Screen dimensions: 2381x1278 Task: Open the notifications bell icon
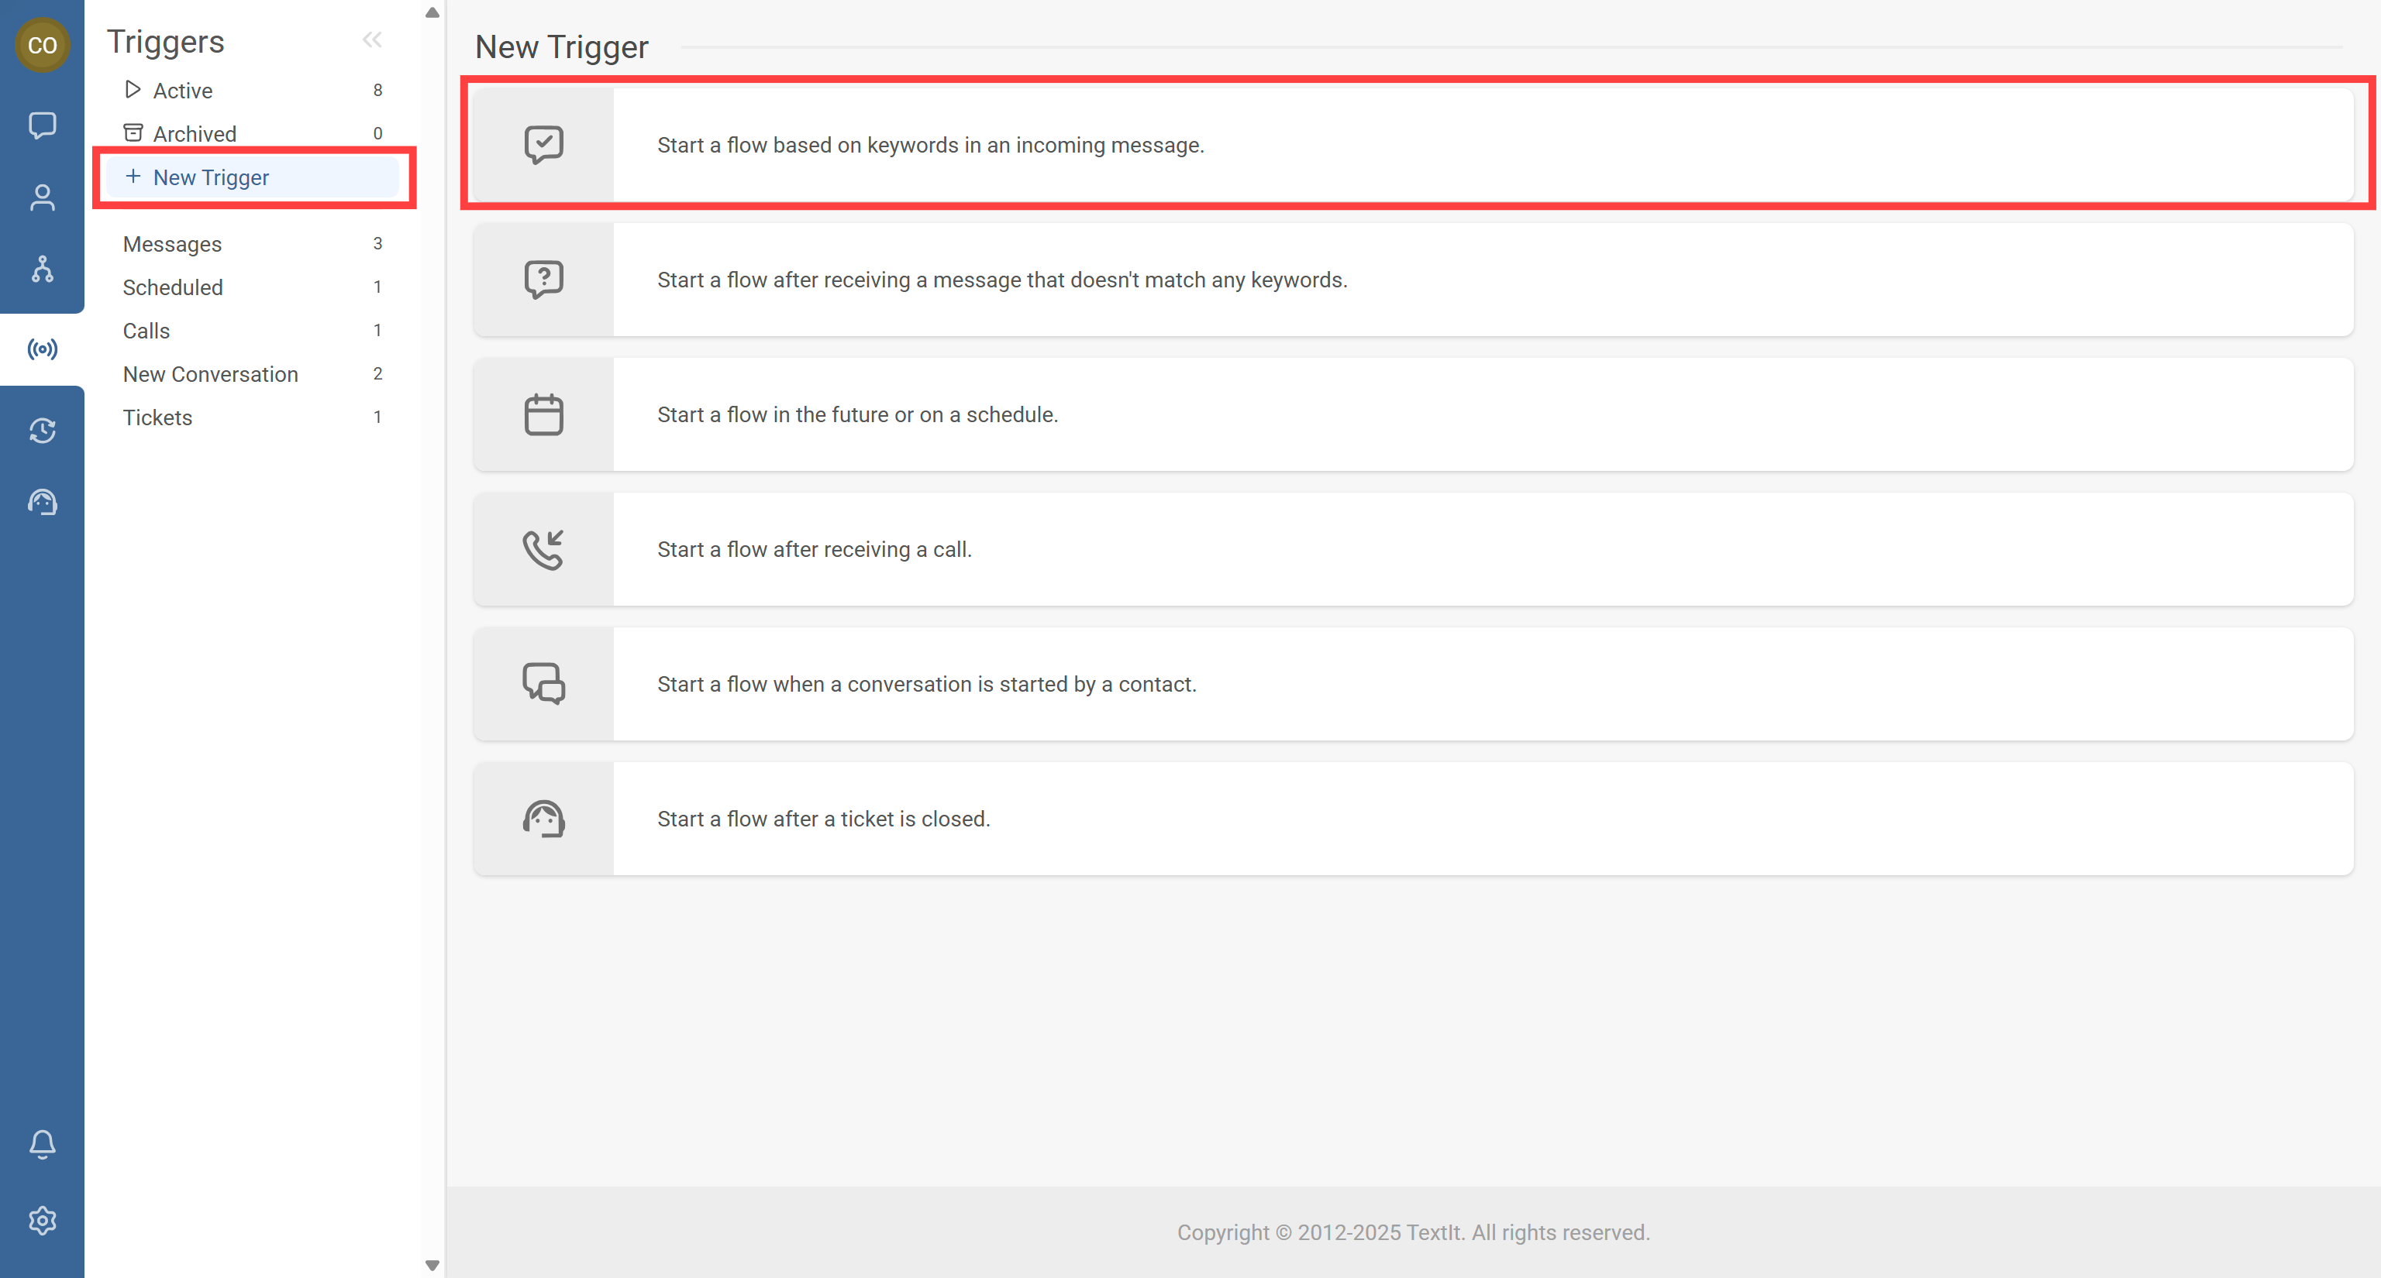(42, 1144)
